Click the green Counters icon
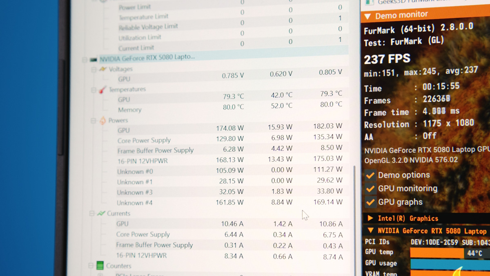 point(100,266)
